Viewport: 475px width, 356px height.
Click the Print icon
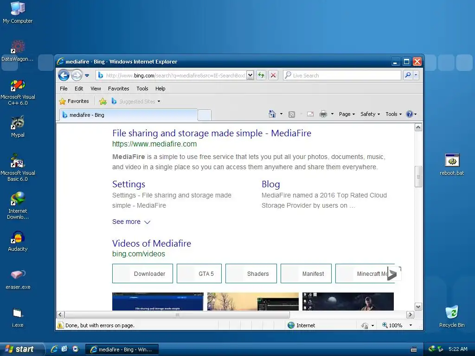(x=323, y=114)
